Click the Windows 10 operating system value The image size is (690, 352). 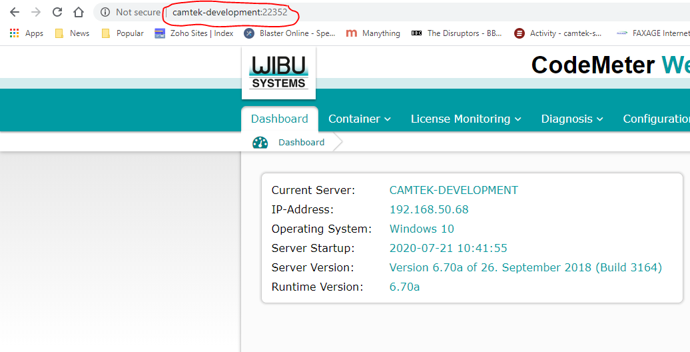[422, 229]
